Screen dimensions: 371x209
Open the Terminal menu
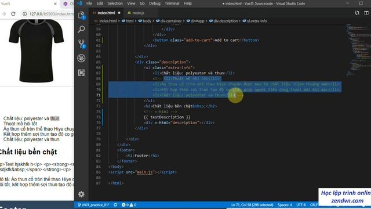pyautogui.click(x=172, y=3)
